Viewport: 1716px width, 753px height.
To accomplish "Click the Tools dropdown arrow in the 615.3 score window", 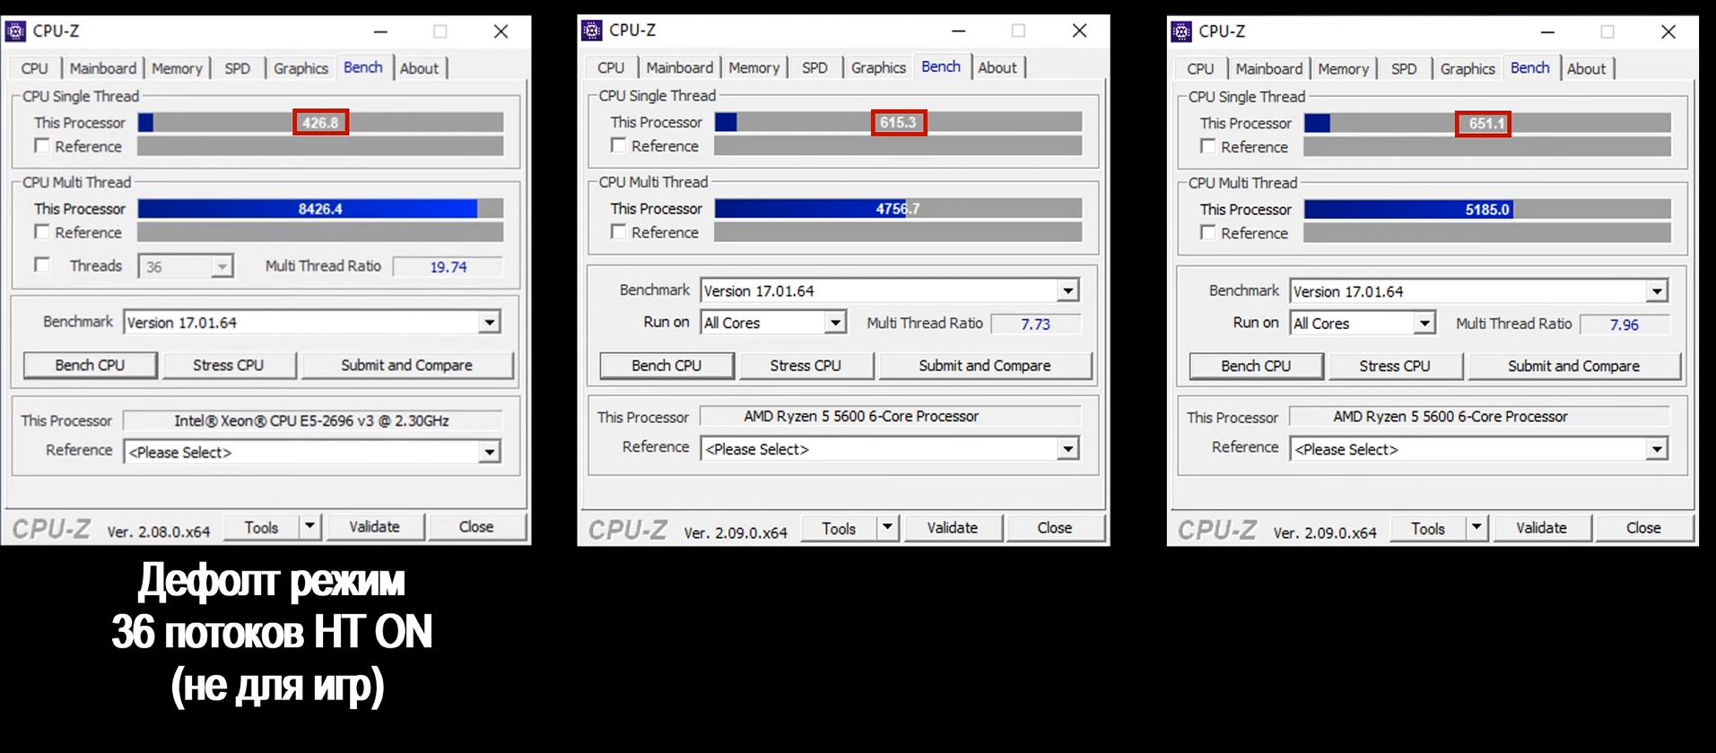I will click(887, 527).
